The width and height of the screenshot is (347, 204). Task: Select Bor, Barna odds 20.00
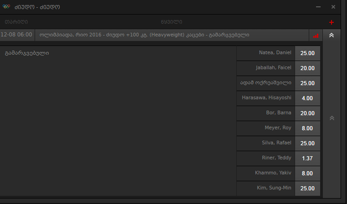coord(307,113)
